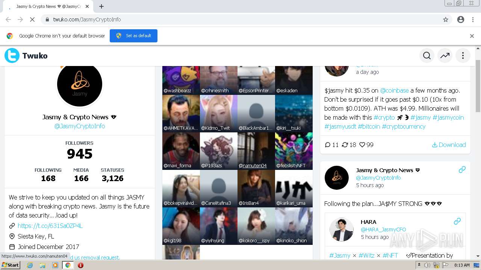Click the reply count icon showing 11

(x=327, y=145)
